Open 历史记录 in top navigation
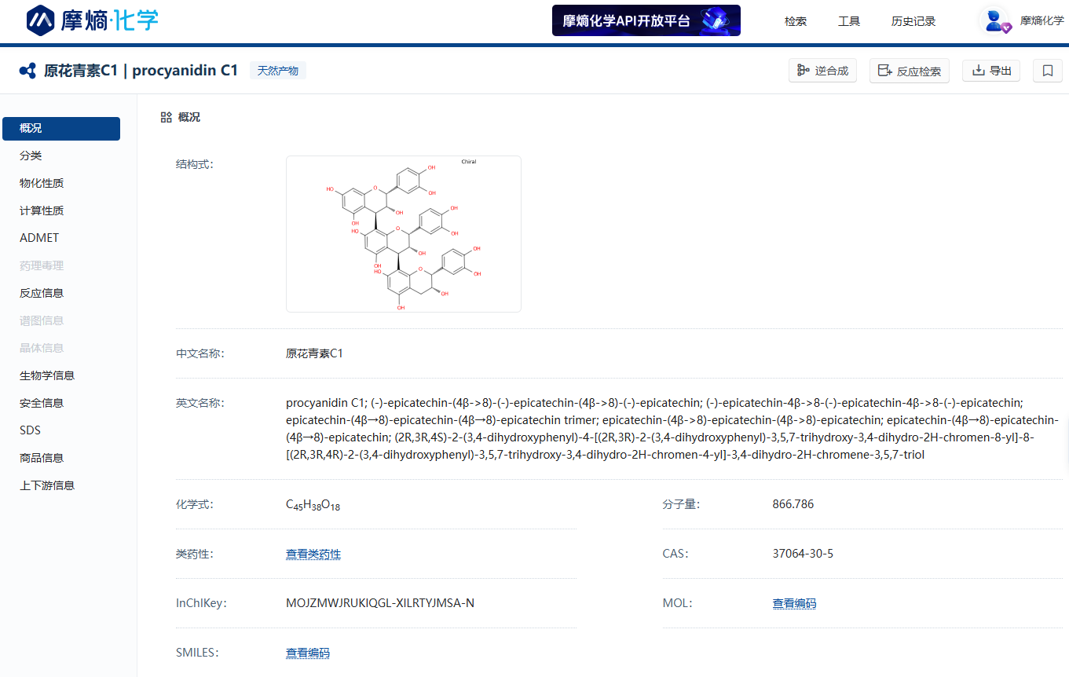 pos(913,21)
